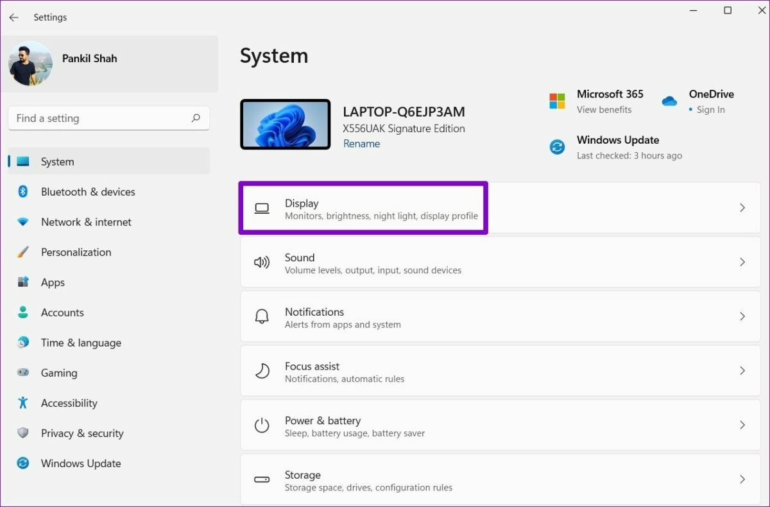Click the Privacy & security shield icon
770x507 pixels.
(23, 433)
